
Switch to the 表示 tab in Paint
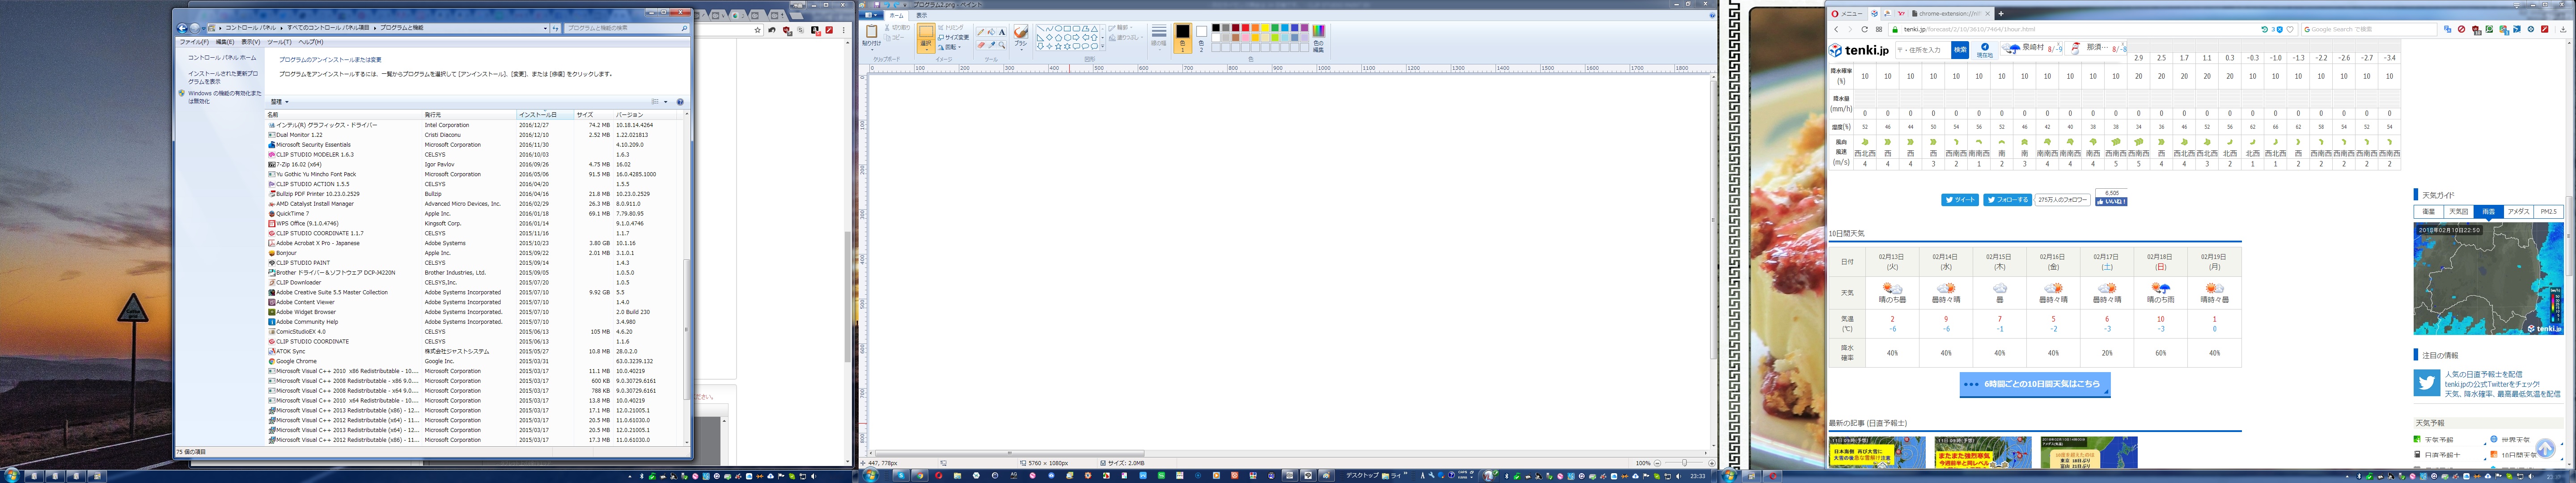[922, 15]
